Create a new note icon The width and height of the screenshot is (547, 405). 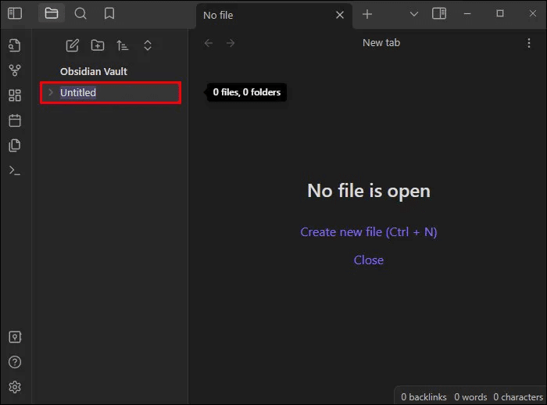tap(72, 45)
